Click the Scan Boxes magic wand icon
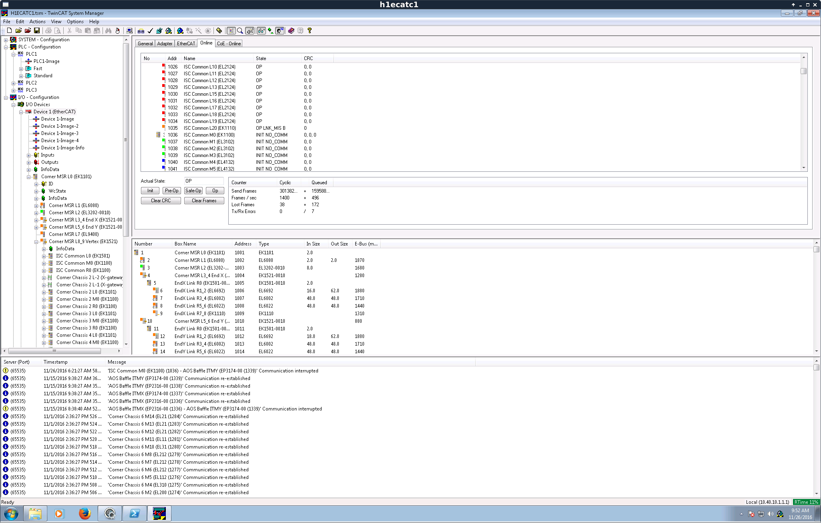 tap(199, 30)
